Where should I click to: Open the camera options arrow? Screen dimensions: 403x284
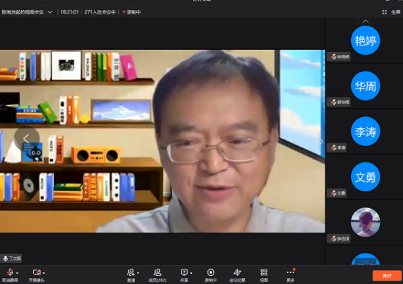(44, 273)
